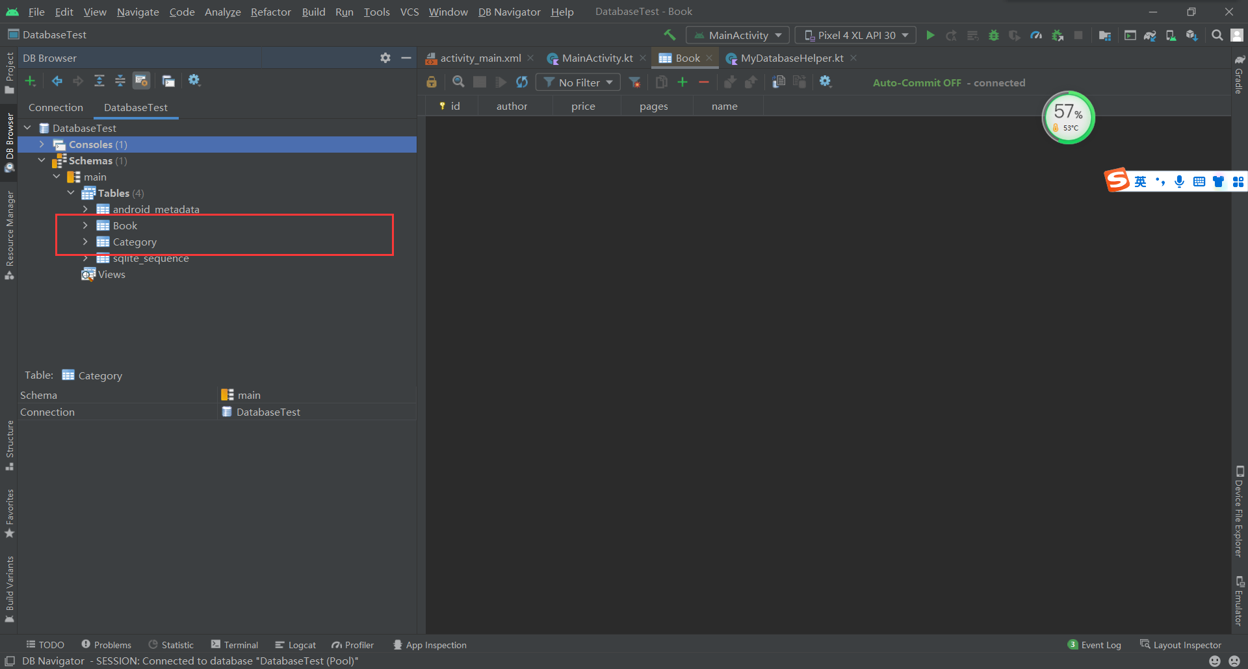1248x669 pixels.
Task: Reload the Book table data
Action: 522,82
